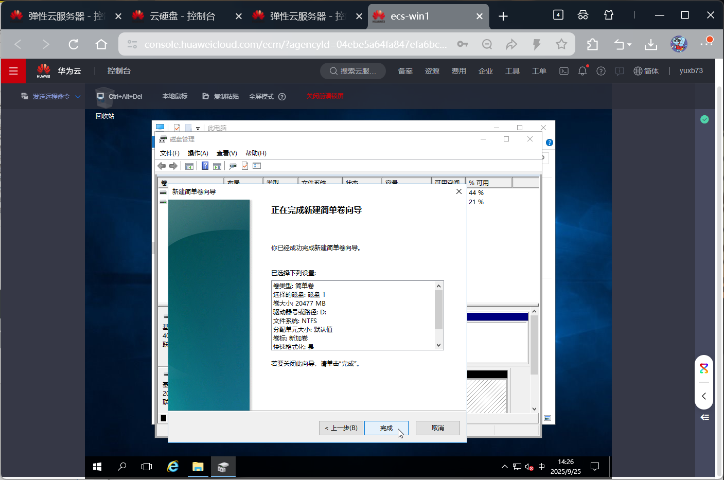Image resolution: width=724 pixels, height=480 pixels.
Task: Toggle the show/hide console tree icon
Action: point(189,166)
